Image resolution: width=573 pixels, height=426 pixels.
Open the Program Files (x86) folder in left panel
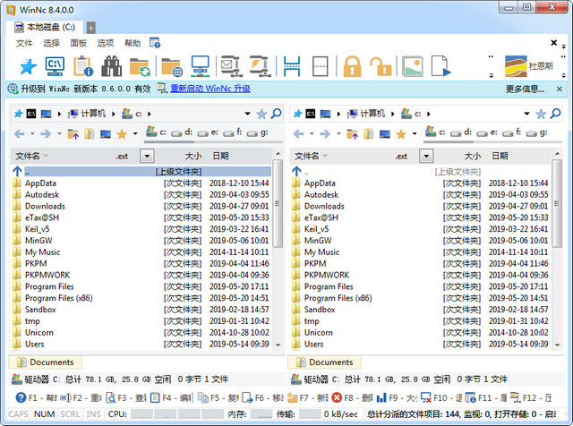coord(58,298)
